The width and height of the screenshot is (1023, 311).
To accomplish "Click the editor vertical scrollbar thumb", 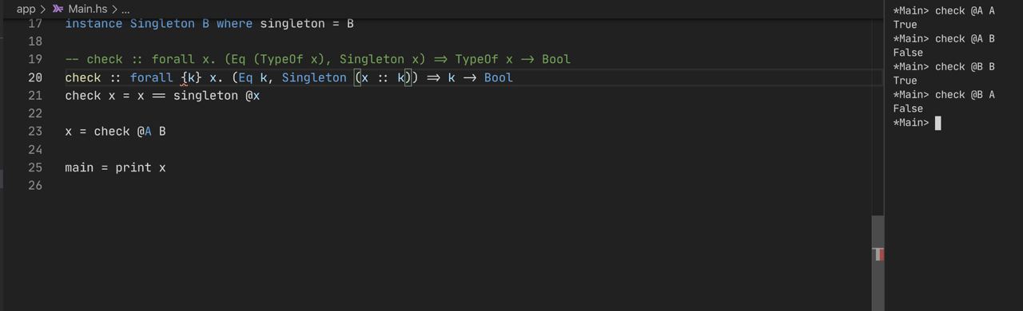I will point(878,263).
